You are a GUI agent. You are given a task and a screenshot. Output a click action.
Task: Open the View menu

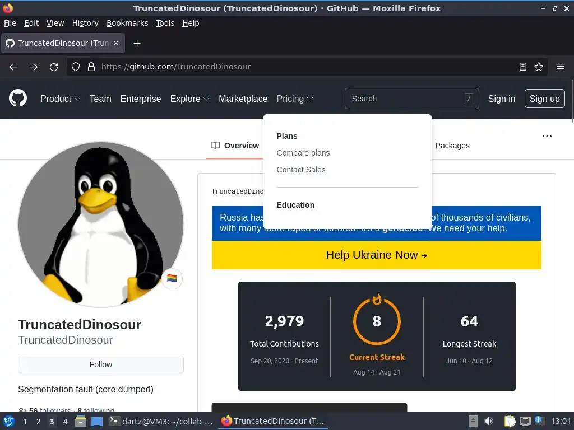point(55,23)
